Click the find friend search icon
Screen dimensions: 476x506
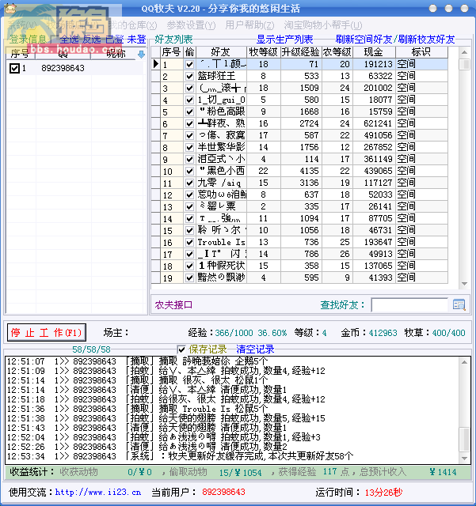click(x=459, y=304)
